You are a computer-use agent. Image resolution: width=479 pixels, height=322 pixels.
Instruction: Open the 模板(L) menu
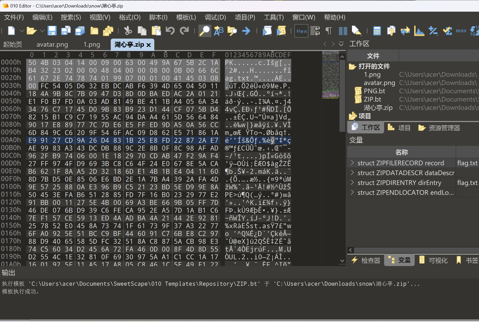pyautogui.click(x=186, y=17)
